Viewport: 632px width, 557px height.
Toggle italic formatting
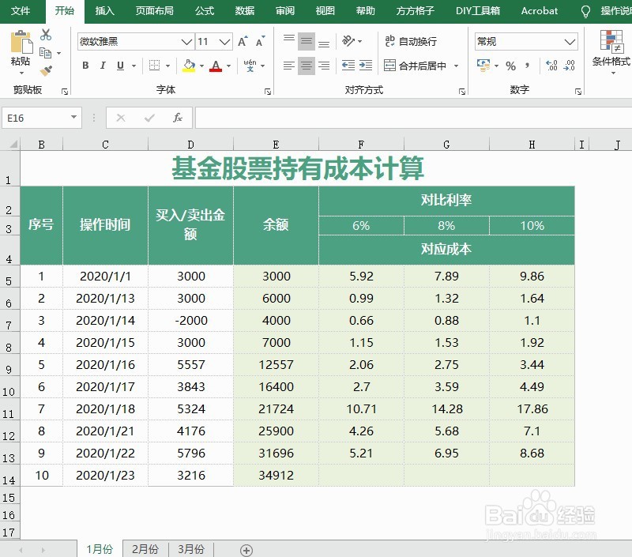[x=103, y=66]
